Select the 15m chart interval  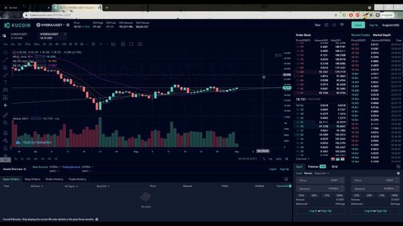[x=28, y=44]
